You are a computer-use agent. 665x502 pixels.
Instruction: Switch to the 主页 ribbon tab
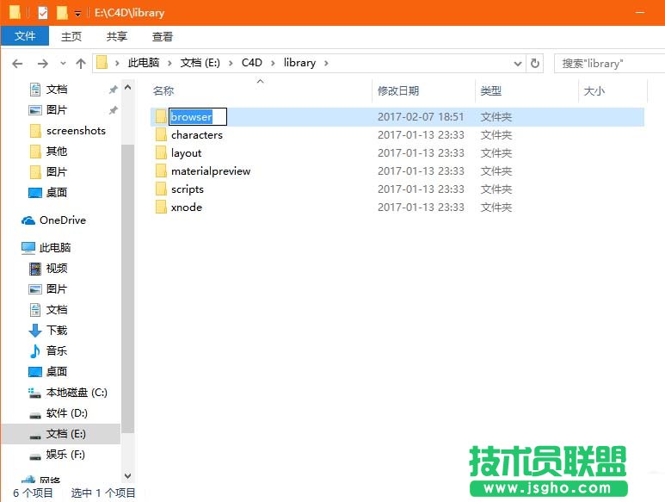tap(71, 36)
